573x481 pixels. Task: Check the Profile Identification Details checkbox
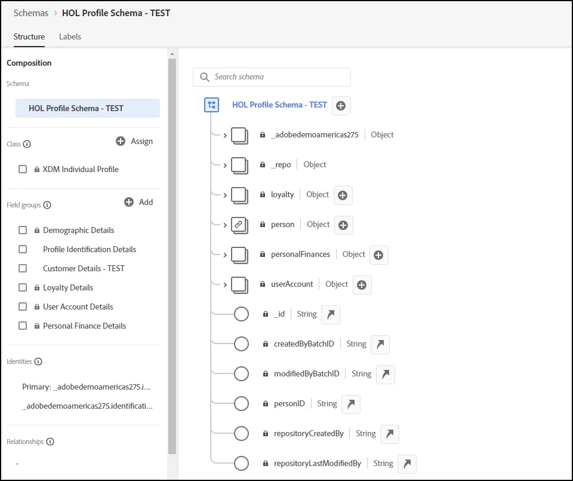click(23, 249)
